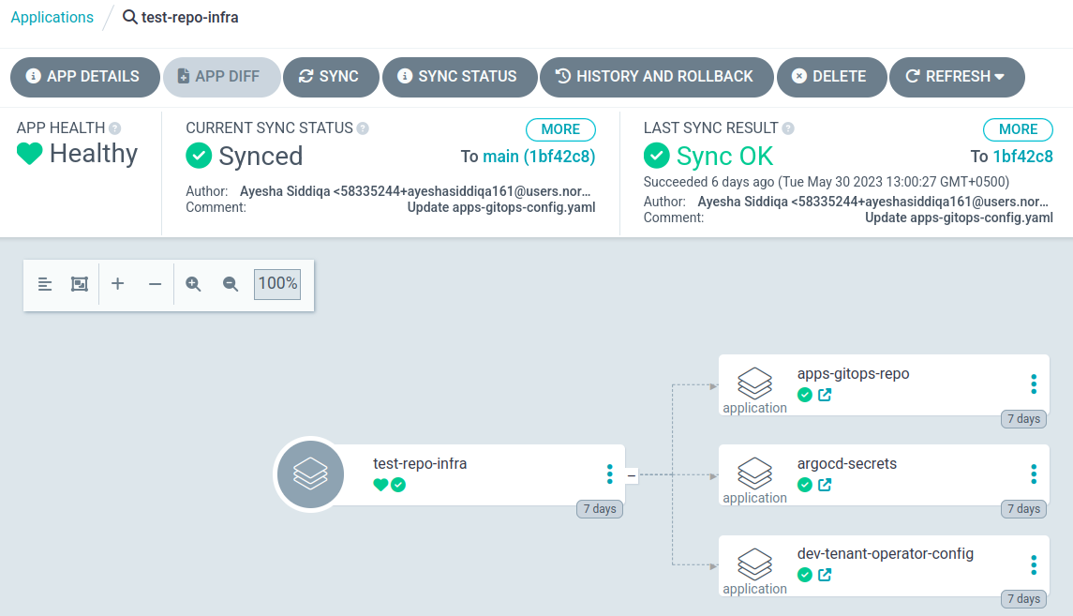Open the main (1bf42c8) revision link
Viewport: 1073px width, 616px height.
click(539, 157)
